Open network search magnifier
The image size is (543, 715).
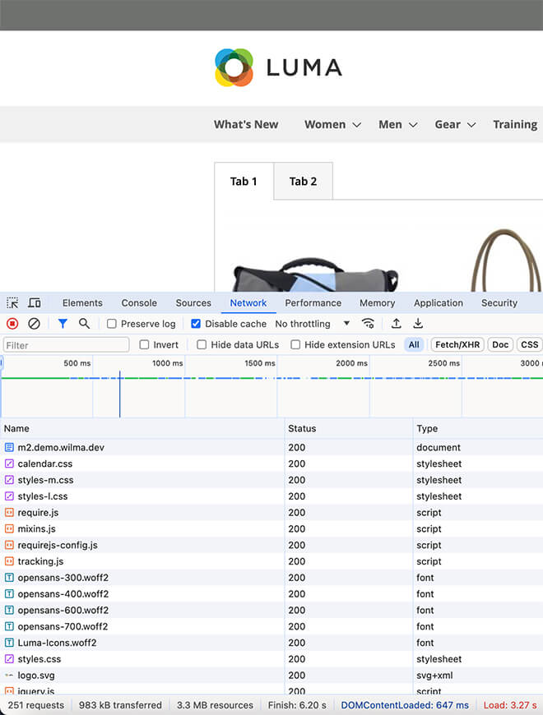[84, 324]
